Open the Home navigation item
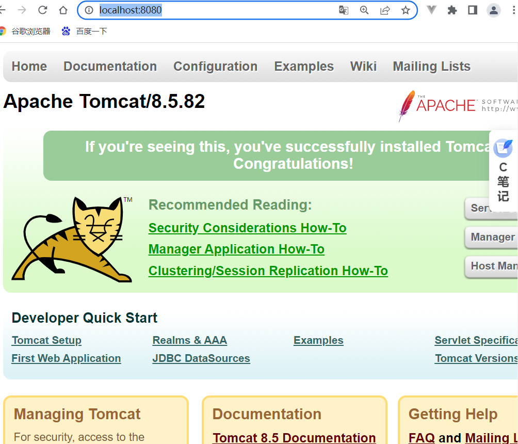The width and height of the screenshot is (518, 444). (29, 67)
